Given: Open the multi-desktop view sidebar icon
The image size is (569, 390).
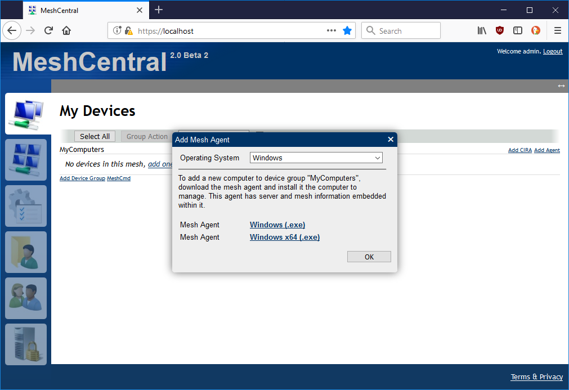Looking at the screenshot, I should coord(26,160).
